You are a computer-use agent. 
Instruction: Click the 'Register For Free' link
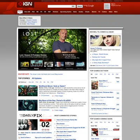[x=116, y=6]
